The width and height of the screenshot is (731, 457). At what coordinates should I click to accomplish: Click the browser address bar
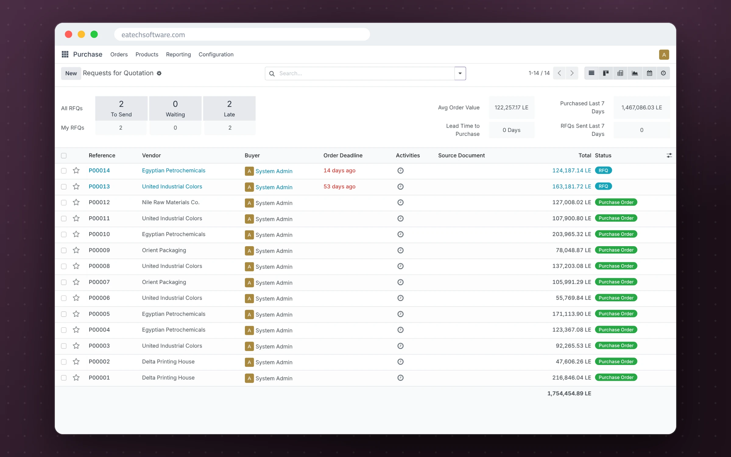(x=242, y=34)
